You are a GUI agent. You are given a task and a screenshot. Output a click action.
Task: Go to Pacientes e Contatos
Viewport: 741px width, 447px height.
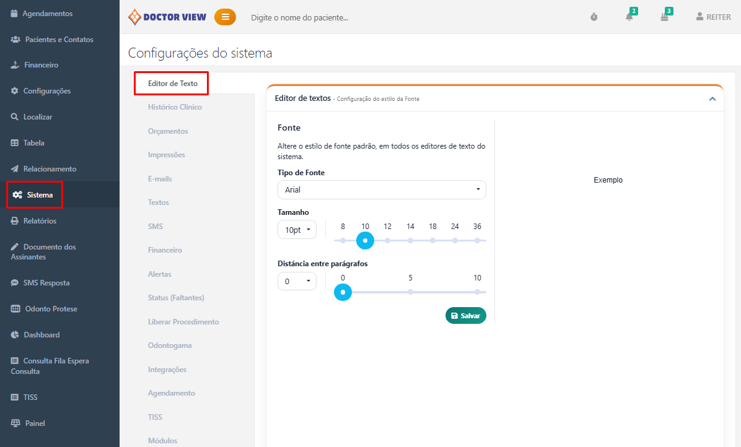[58, 40]
